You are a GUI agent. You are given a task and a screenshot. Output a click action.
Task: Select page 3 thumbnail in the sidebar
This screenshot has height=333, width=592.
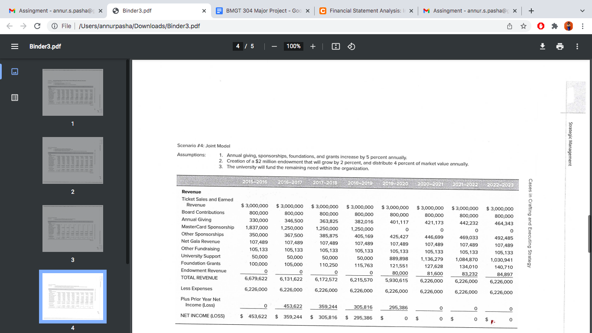pyautogui.click(x=72, y=229)
